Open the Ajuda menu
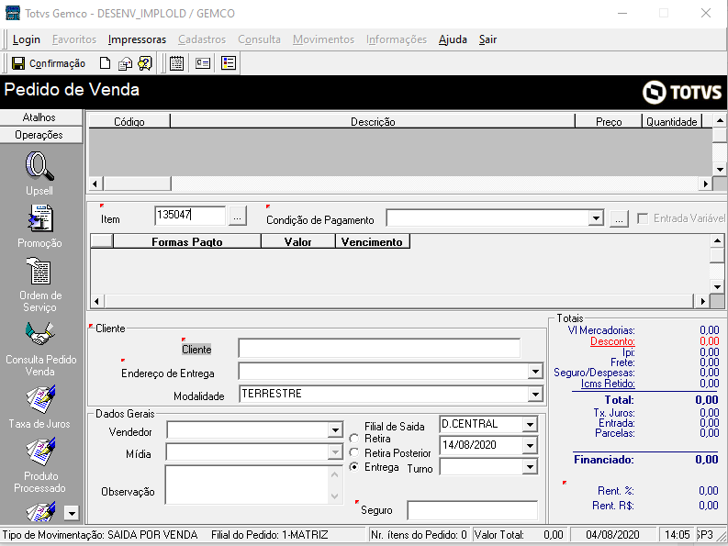Screen dimensions: 728x546 453,39
